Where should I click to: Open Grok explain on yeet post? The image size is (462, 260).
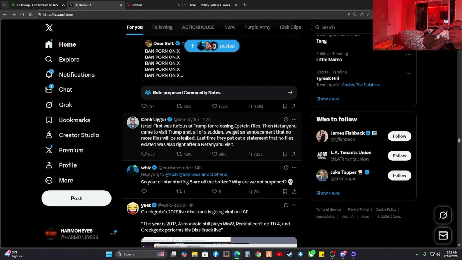pos(286,205)
